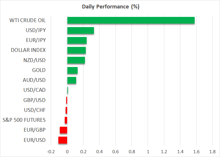Select the green WTI Crude Oil bar
220x157 pixels.
pyautogui.click(x=131, y=20)
